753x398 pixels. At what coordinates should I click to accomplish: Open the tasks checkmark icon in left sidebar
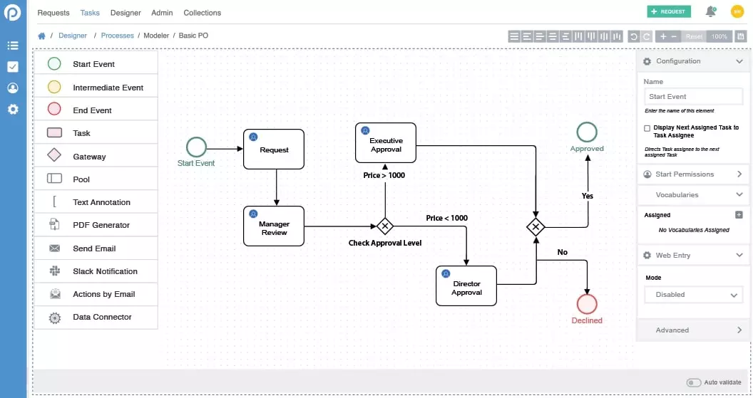tap(13, 67)
